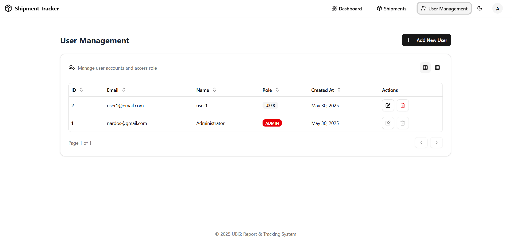The height and width of the screenshot is (240, 512).
Task: Click the User Management page heading
Action: tap(95, 41)
